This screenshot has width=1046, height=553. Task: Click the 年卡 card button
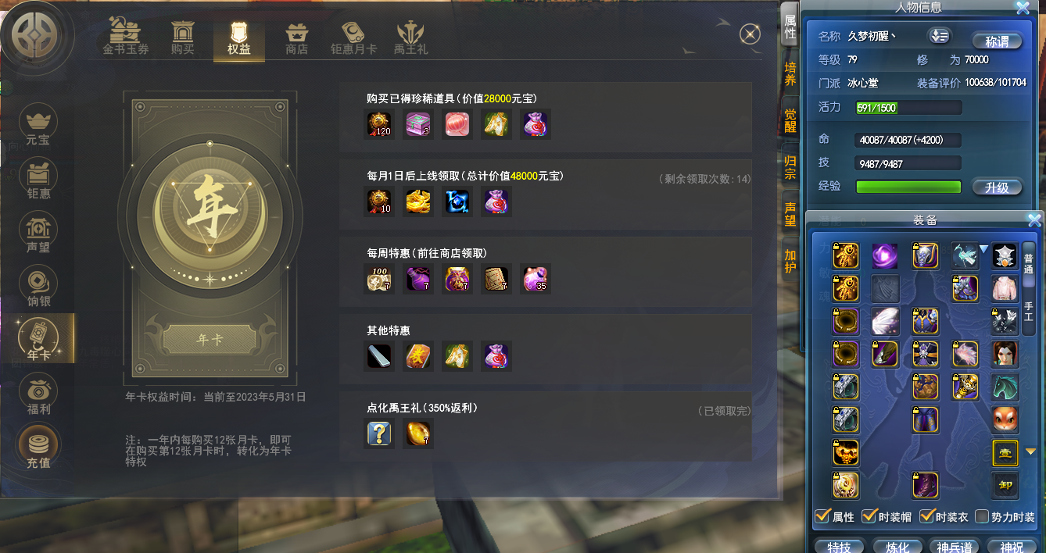pos(210,339)
